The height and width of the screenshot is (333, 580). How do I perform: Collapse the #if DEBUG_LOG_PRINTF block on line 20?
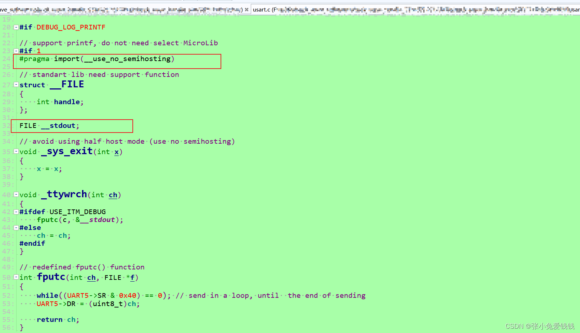pos(16,27)
